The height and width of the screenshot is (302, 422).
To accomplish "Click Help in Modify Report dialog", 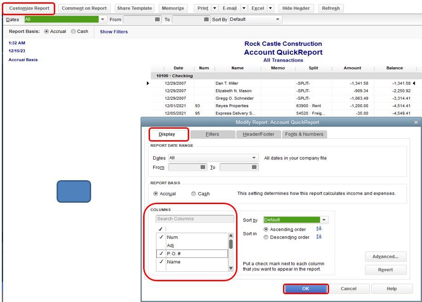I will (x=392, y=289).
